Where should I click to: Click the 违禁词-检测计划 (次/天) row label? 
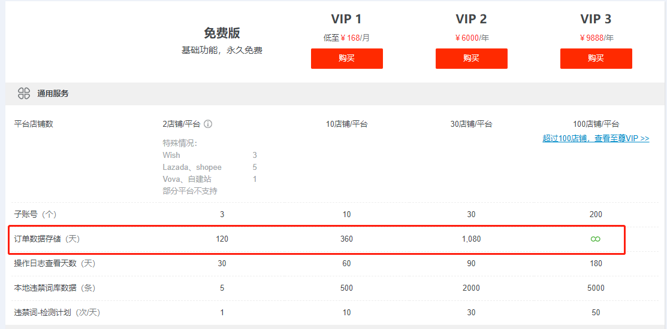(58, 313)
